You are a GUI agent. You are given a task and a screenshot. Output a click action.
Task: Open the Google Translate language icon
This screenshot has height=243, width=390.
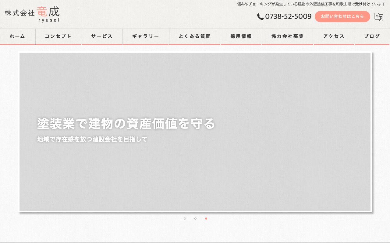pyautogui.click(x=379, y=17)
